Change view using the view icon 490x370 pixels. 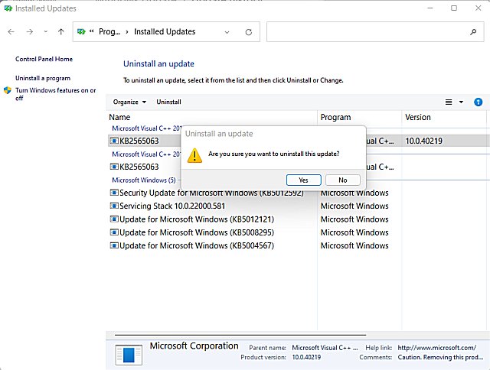click(x=449, y=102)
